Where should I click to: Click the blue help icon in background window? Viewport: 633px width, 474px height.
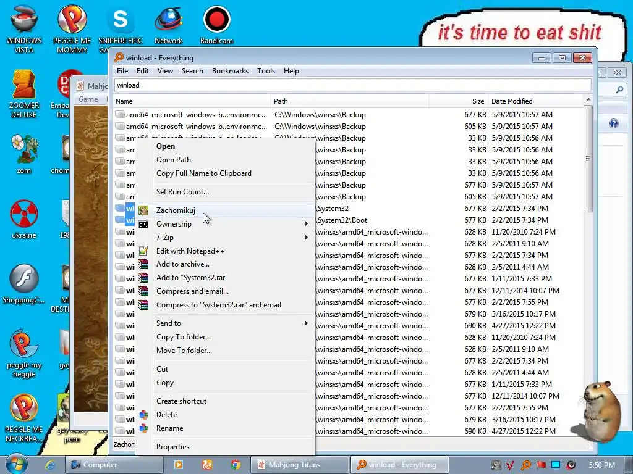pyautogui.click(x=614, y=123)
